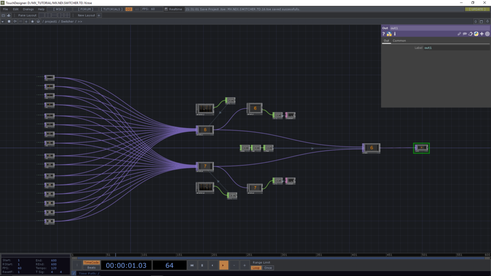Add a new layout with plus button
This screenshot has width=491, height=276.
click(99, 15)
